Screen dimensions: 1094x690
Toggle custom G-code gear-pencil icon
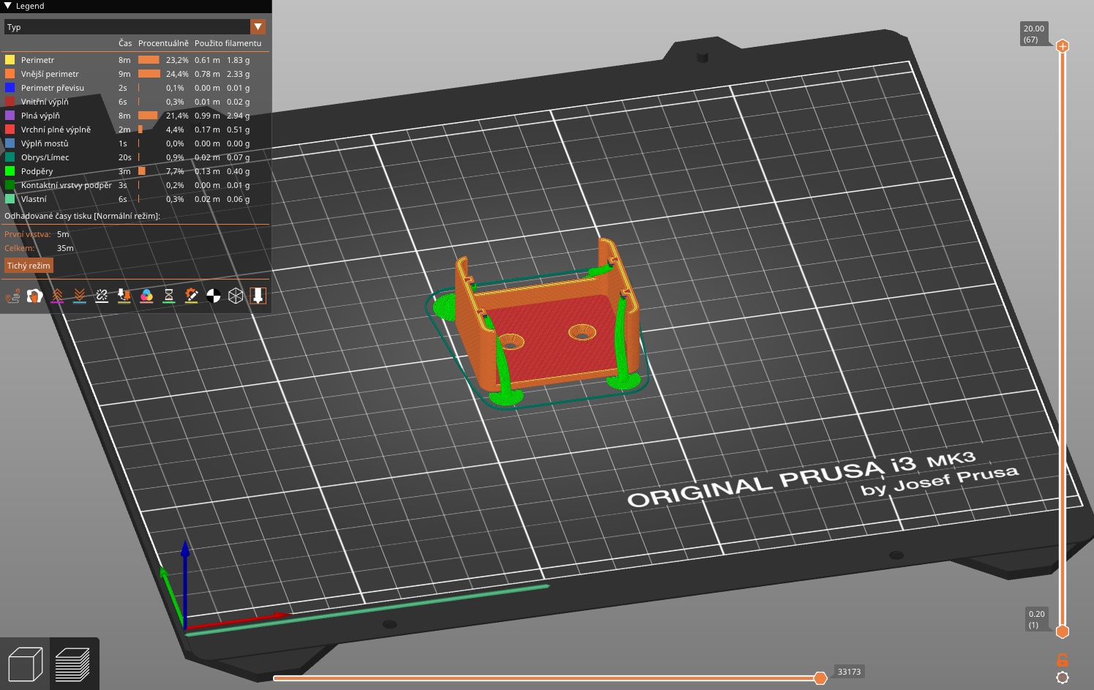coord(191,296)
